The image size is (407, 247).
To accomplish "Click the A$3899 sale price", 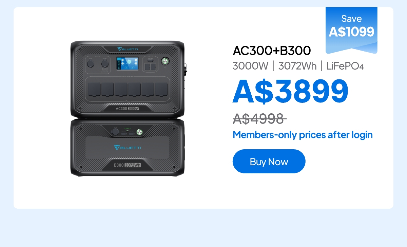I will click(x=290, y=91).
